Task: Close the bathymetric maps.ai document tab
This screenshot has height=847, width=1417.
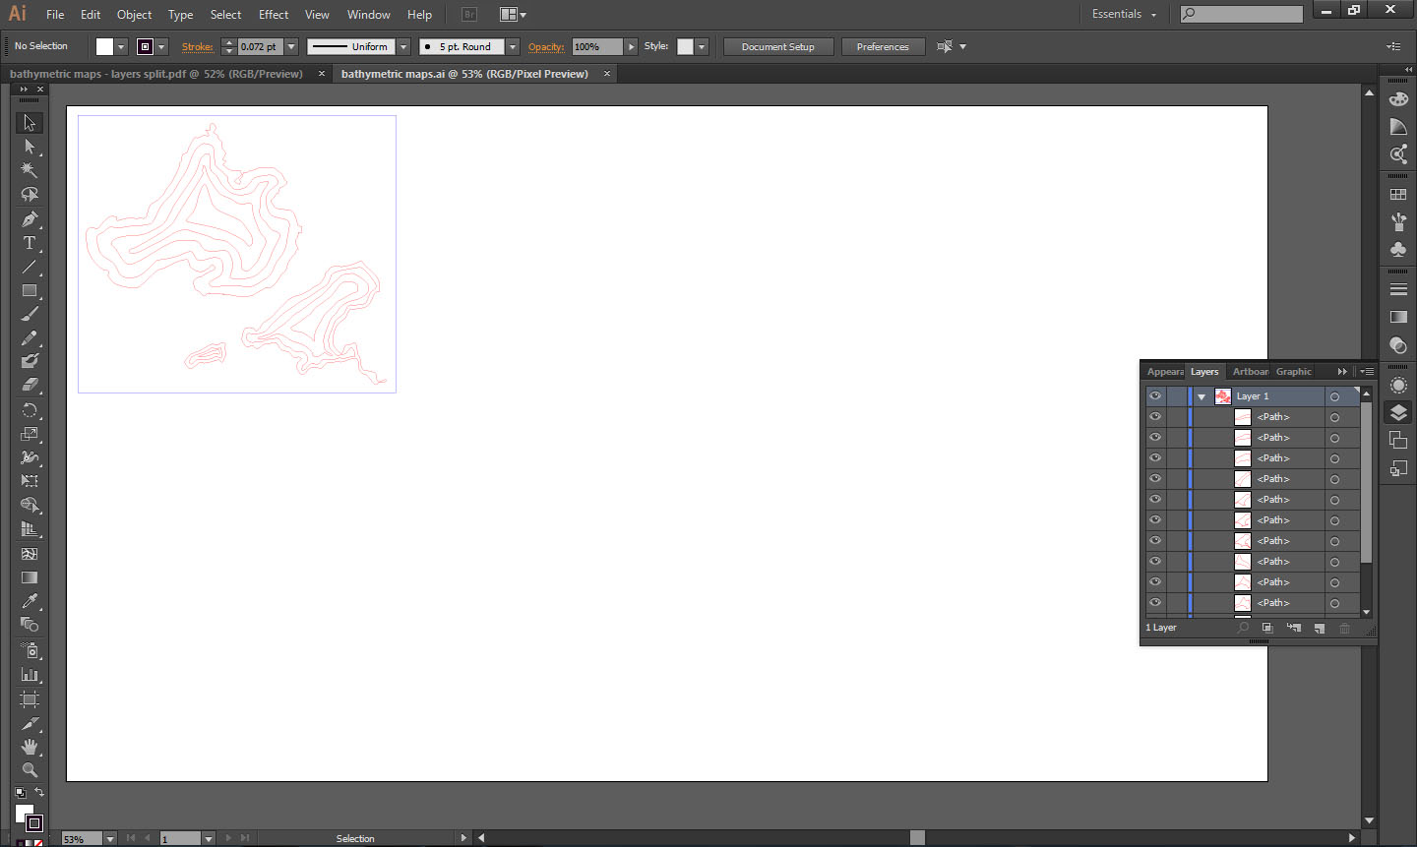Action: pyautogui.click(x=607, y=74)
